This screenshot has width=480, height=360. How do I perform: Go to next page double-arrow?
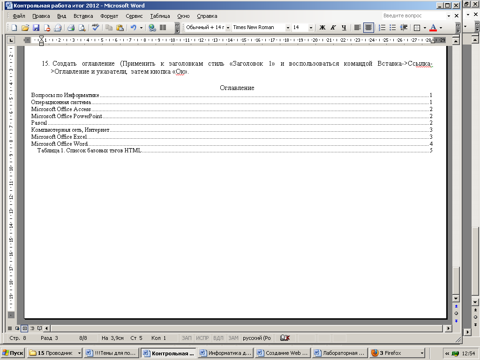(x=456, y=321)
